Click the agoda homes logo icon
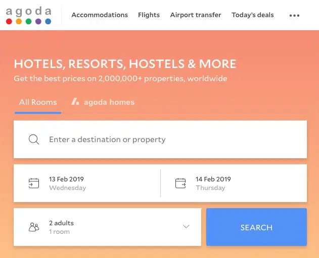This screenshot has height=258, width=319. [75, 102]
